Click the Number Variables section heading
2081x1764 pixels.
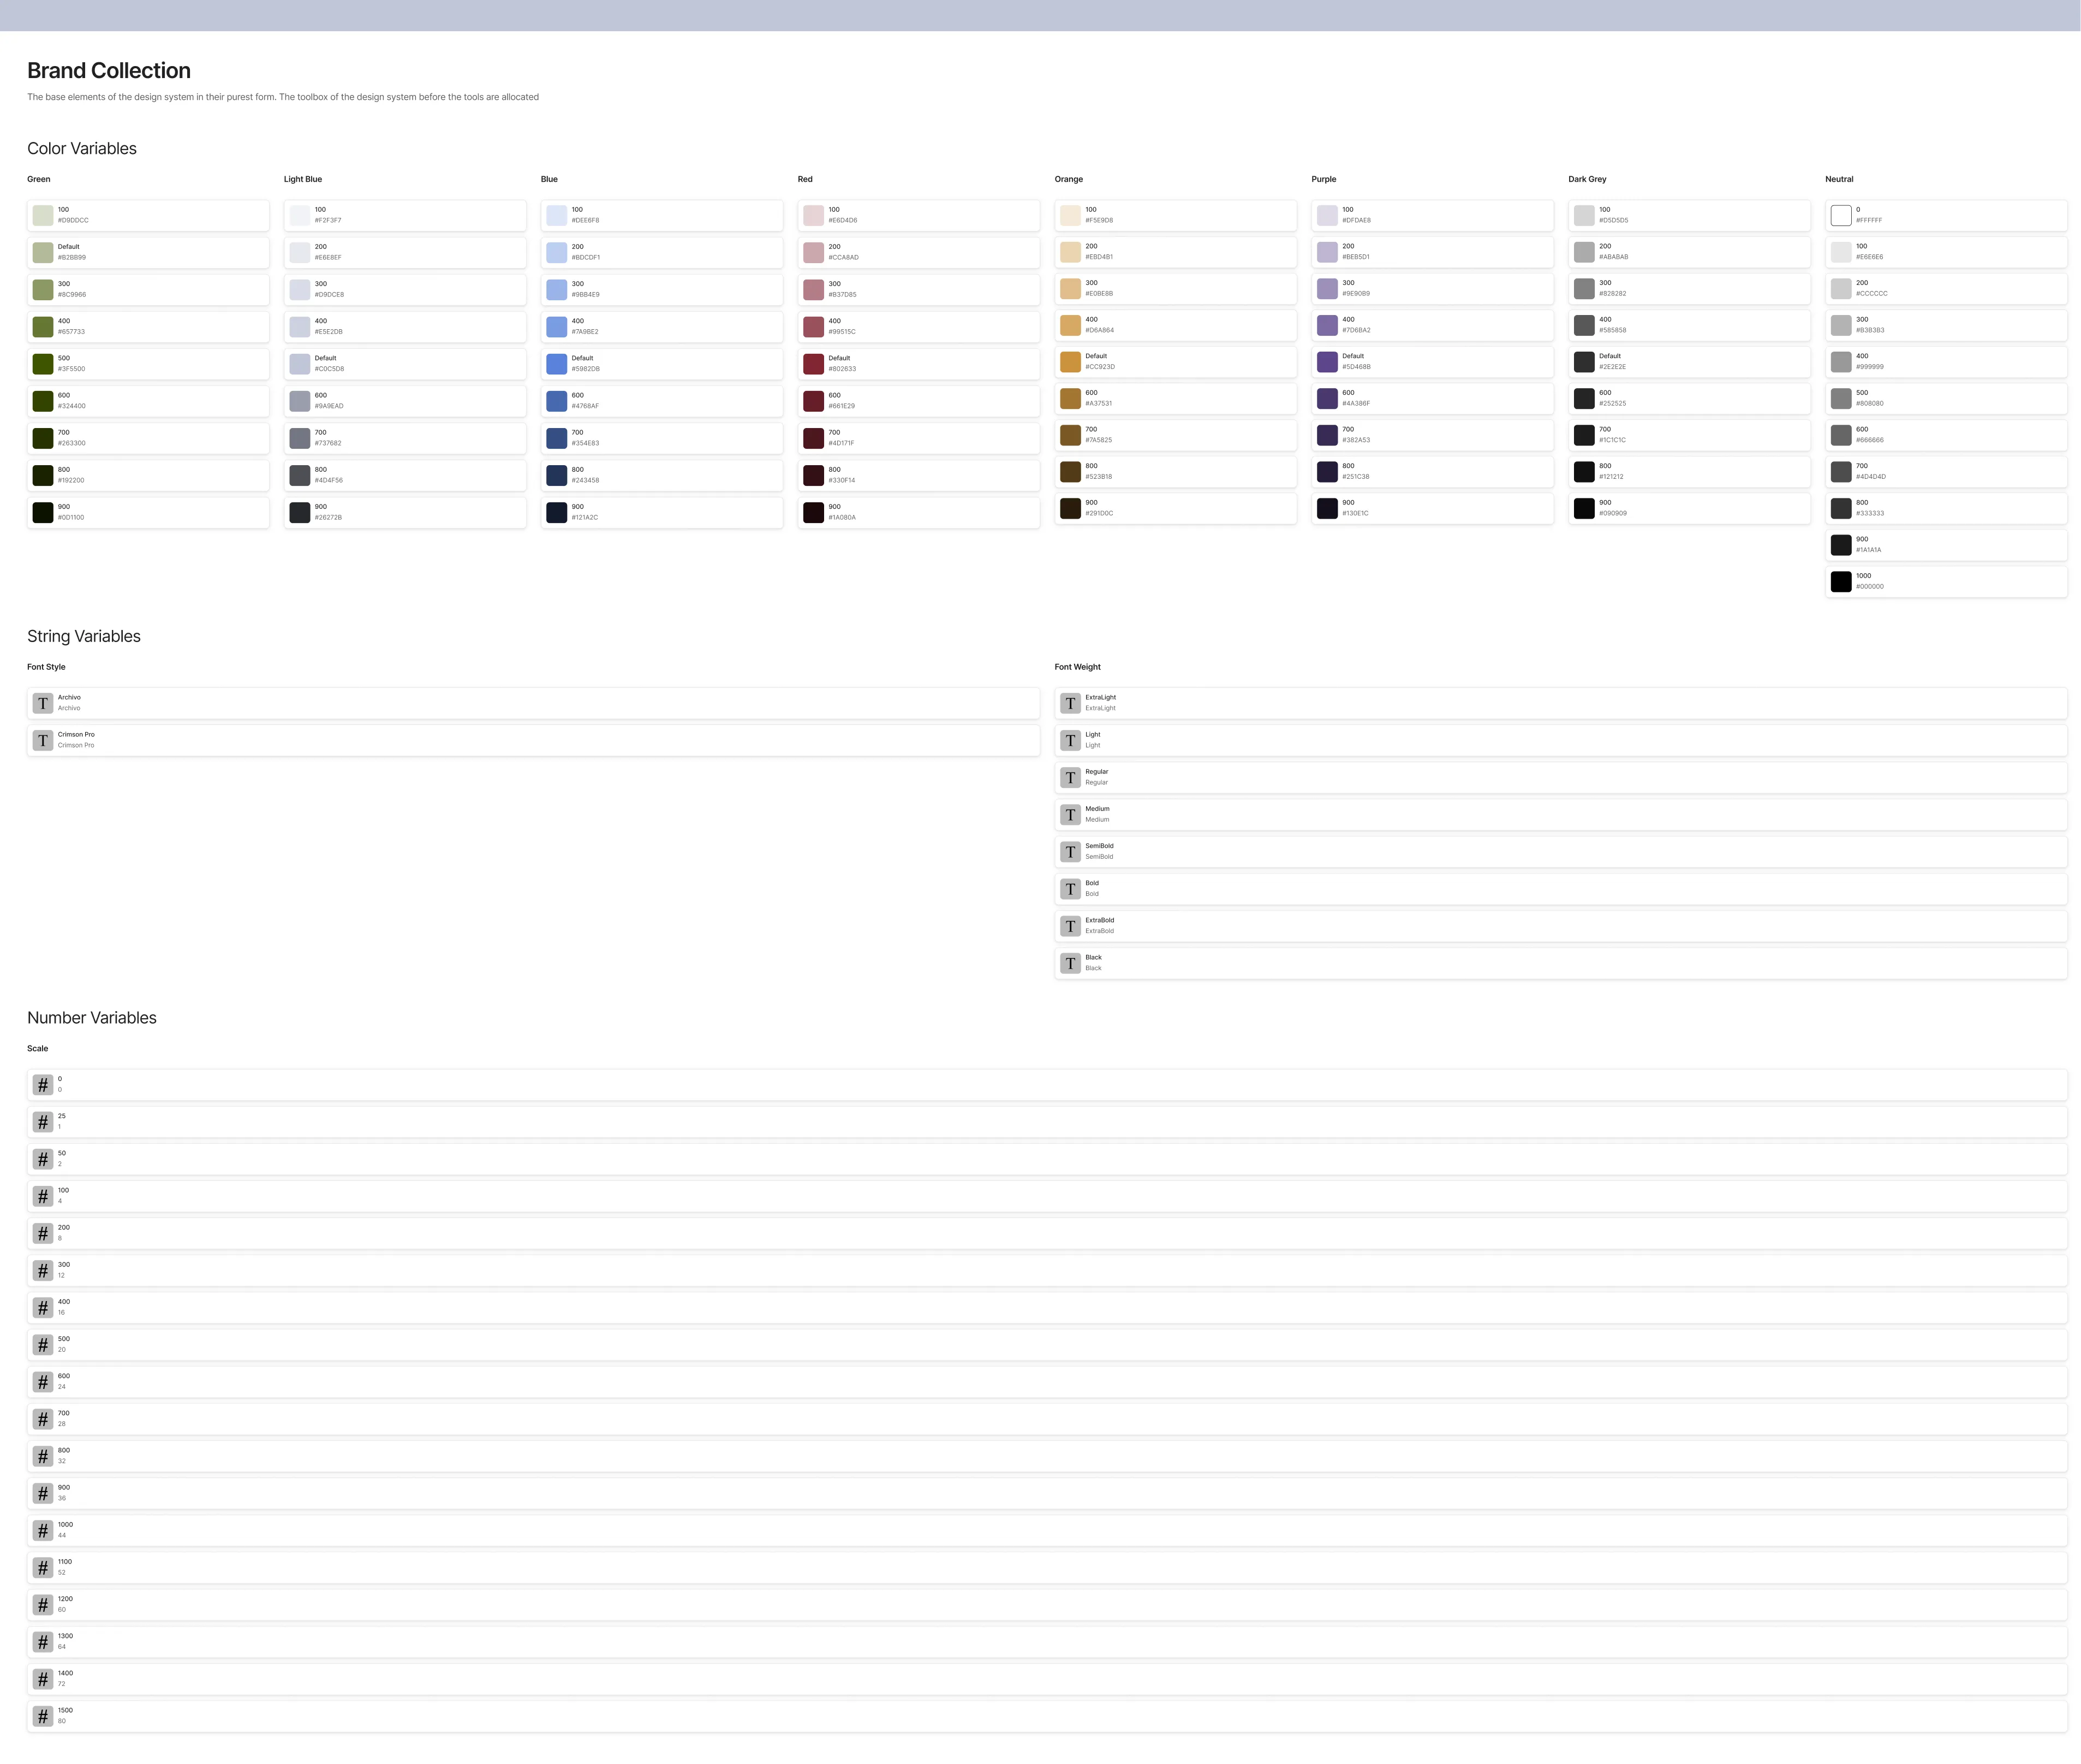[x=92, y=1018]
